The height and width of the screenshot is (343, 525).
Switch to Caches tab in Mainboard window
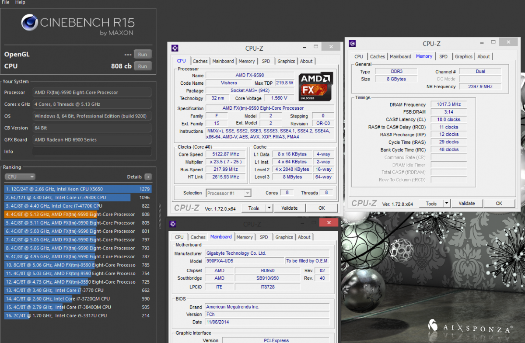(x=198, y=237)
